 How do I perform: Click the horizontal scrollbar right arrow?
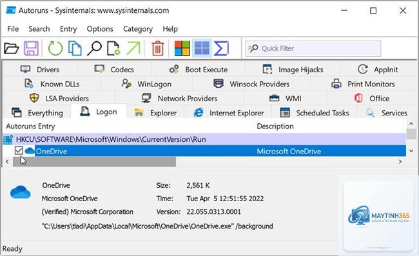click(400, 161)
